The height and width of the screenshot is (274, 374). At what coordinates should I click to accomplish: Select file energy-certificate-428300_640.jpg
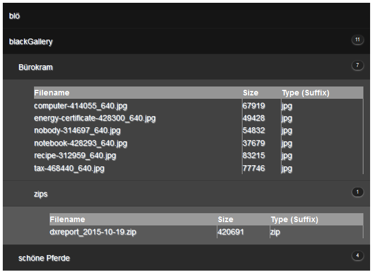point(95,118)
